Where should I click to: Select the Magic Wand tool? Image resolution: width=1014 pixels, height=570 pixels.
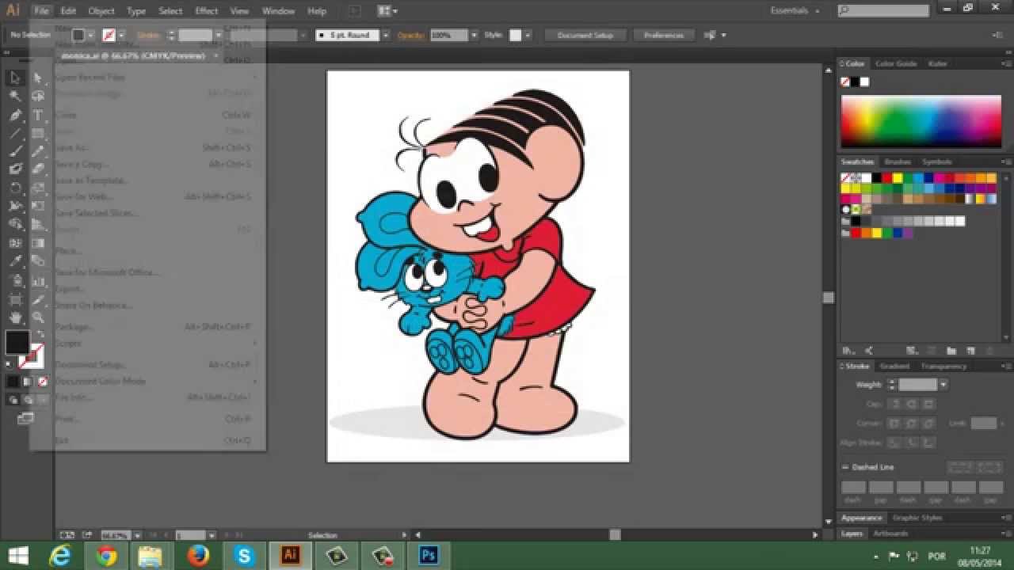coord(14,96)
